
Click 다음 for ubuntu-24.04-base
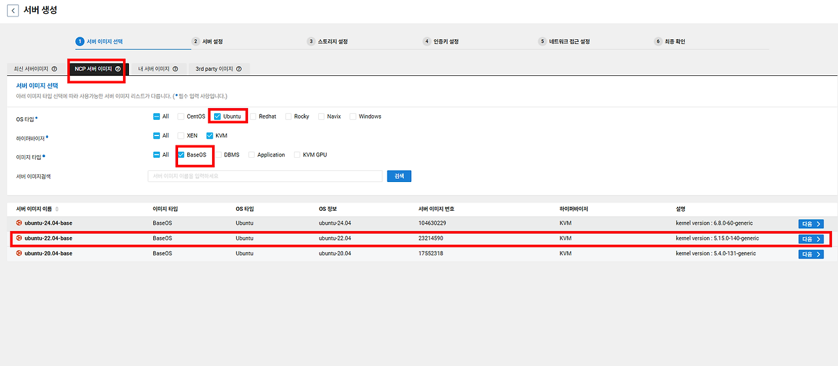(811, 223)
